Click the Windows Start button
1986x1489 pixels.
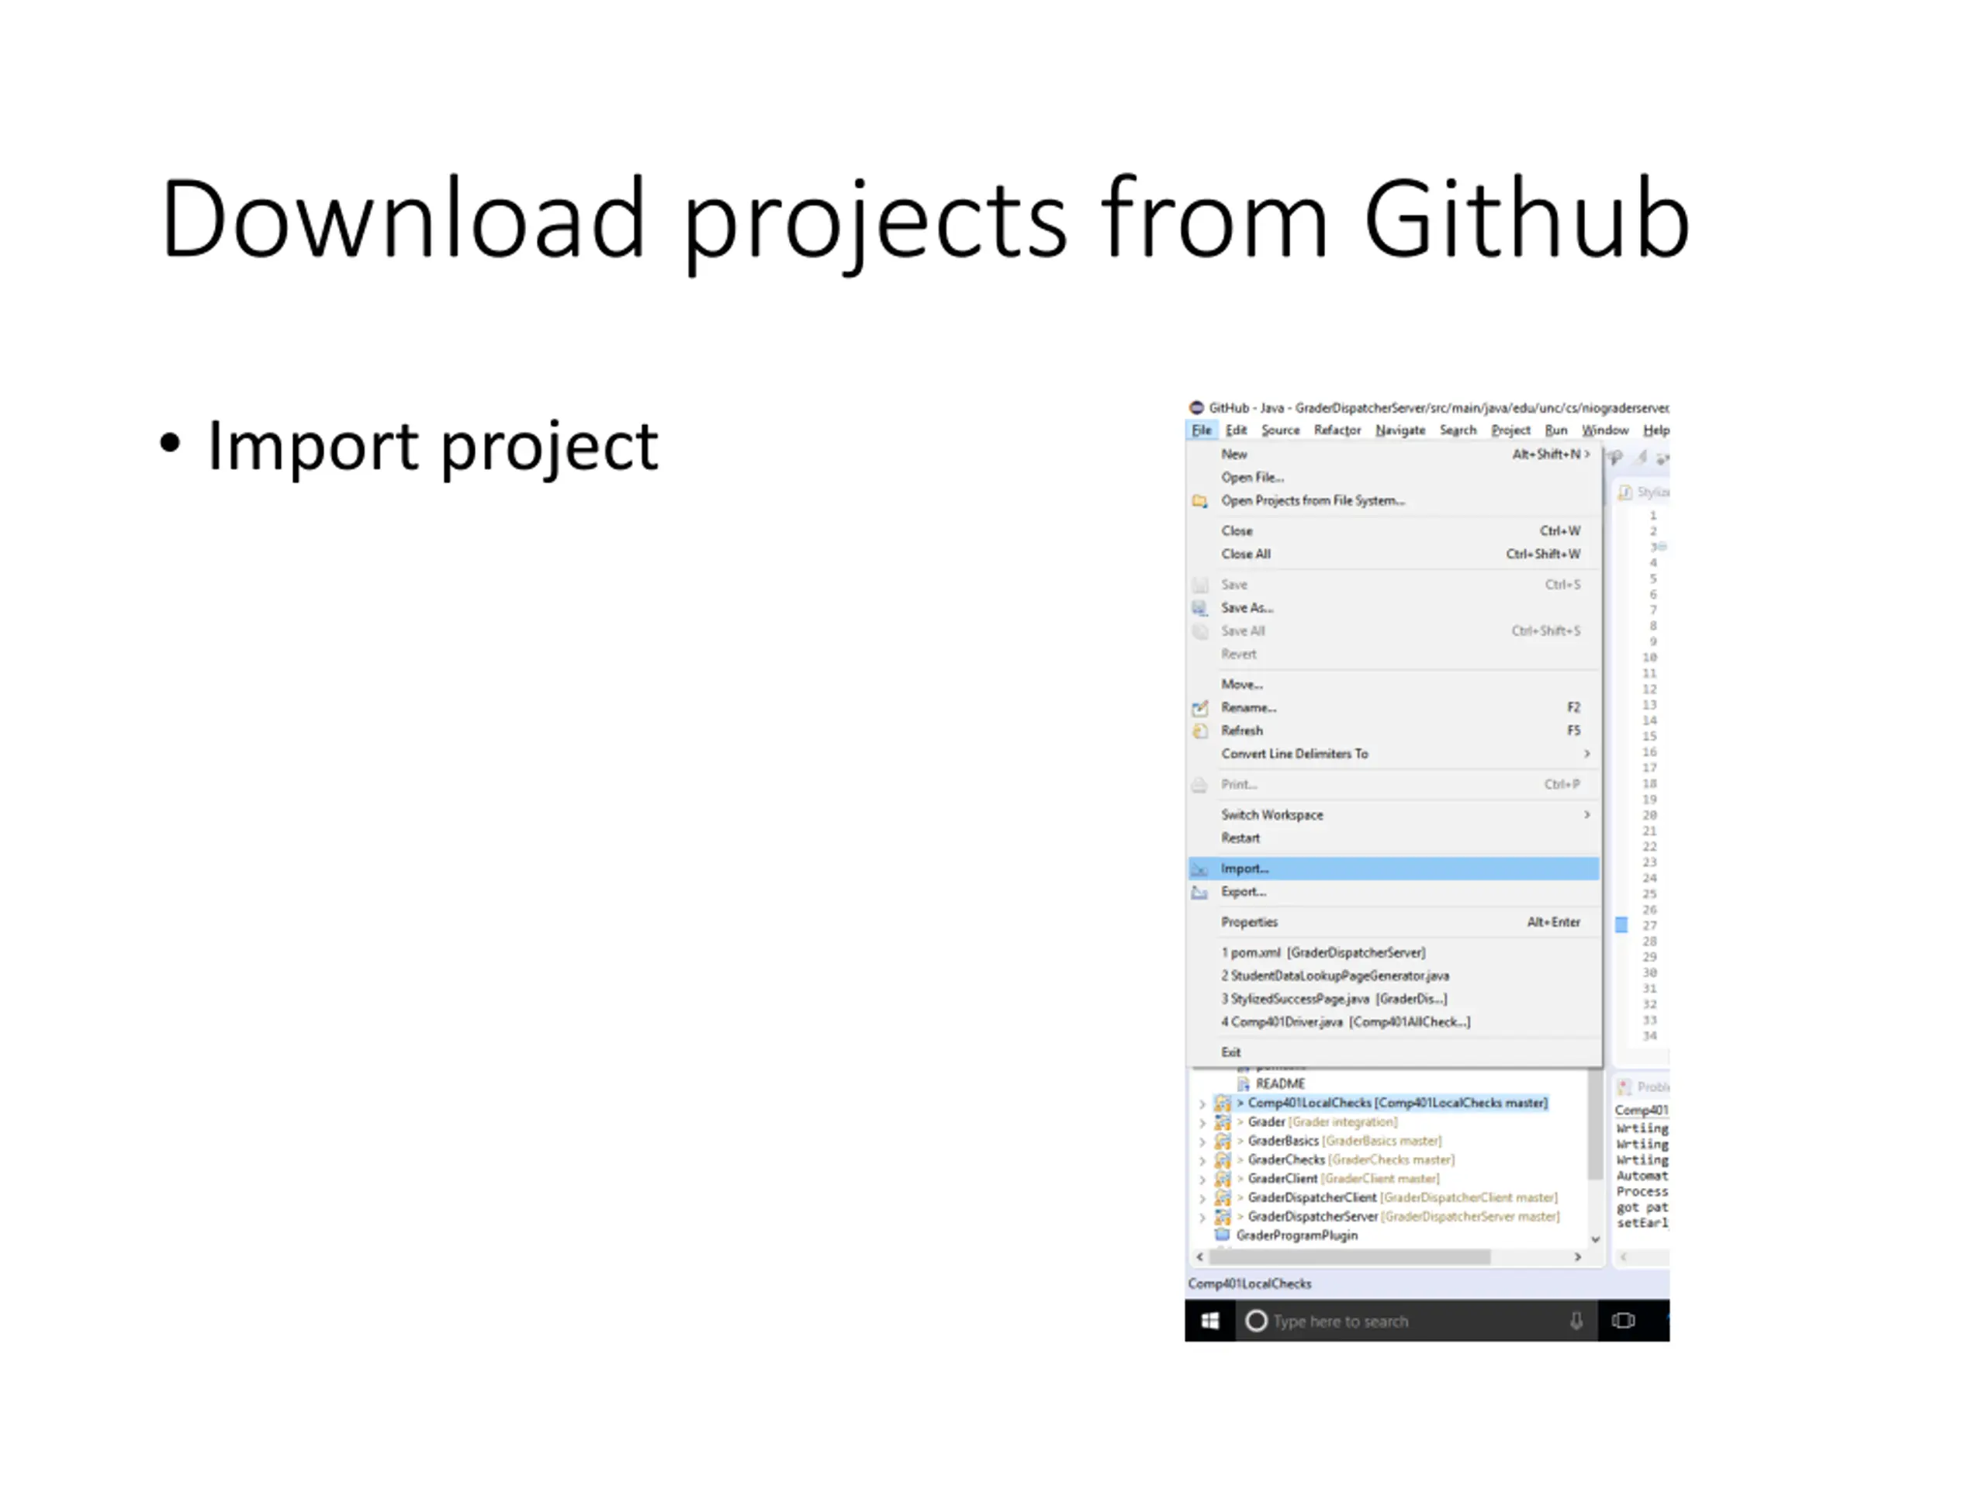(1210, 1320)
